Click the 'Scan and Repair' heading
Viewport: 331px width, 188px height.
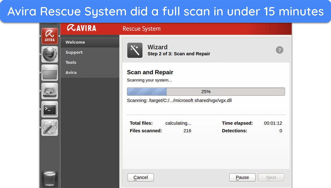[x=150, y=72]
